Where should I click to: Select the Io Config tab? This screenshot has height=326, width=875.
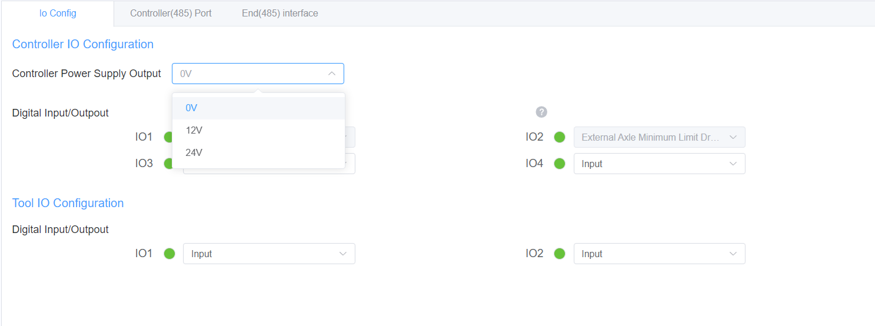coord(58,13)
